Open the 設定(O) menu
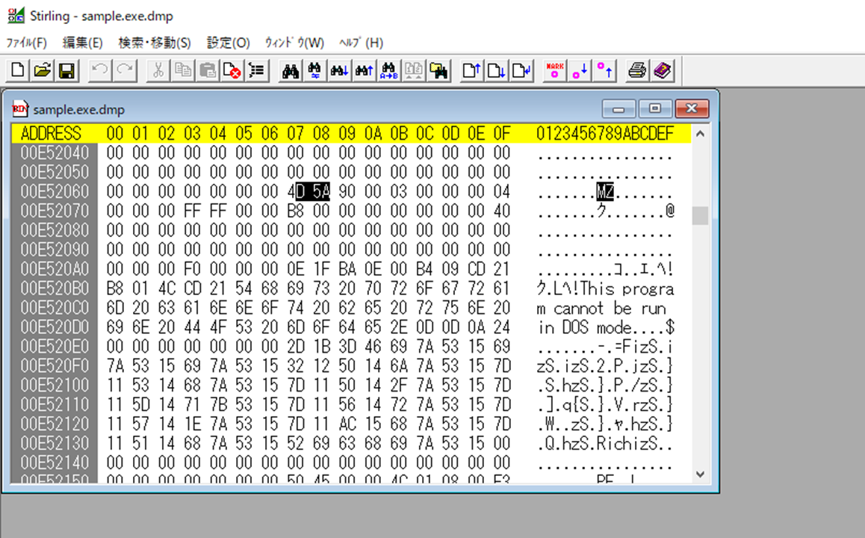The width and height of the screenshot is (865, 538). pyautogui.click(x=228, y=43)
